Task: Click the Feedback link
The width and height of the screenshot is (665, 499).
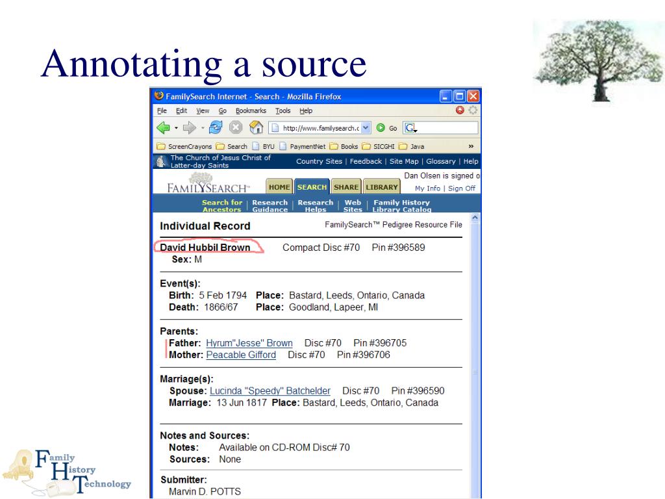Action: (x=366, y=161)
